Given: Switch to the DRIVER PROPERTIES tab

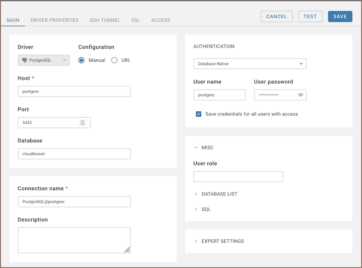Looking at the screenshot, I should click(x=54, y=20).
